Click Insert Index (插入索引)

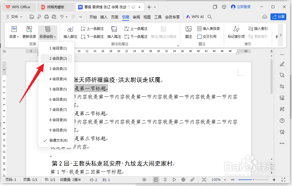click(258, 29)
